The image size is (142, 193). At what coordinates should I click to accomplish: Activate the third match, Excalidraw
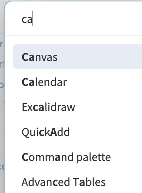click(x=78, y=107)
